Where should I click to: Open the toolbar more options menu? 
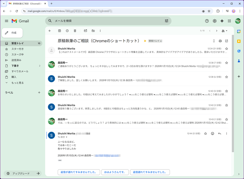pos(100,31)
